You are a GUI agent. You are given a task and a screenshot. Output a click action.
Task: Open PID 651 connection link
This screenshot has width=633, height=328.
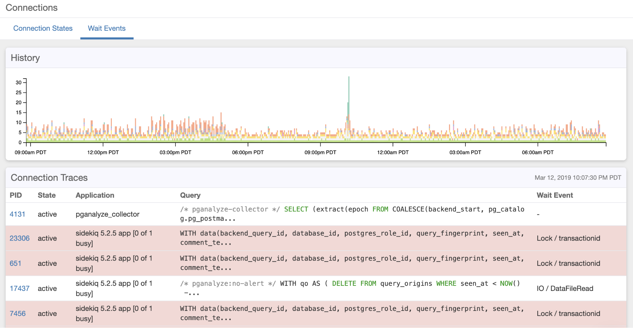tap(16, 263)
